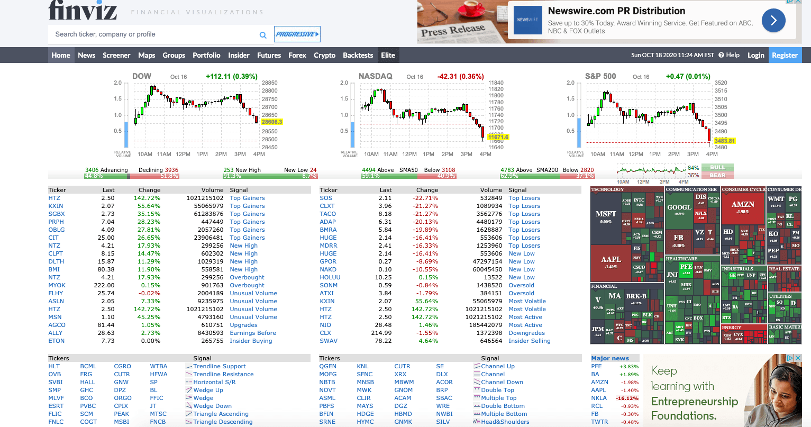Click the AAPL tile in heatmap
The width and height of the screenshot is (811, 427).
click(x=611, y=262)
